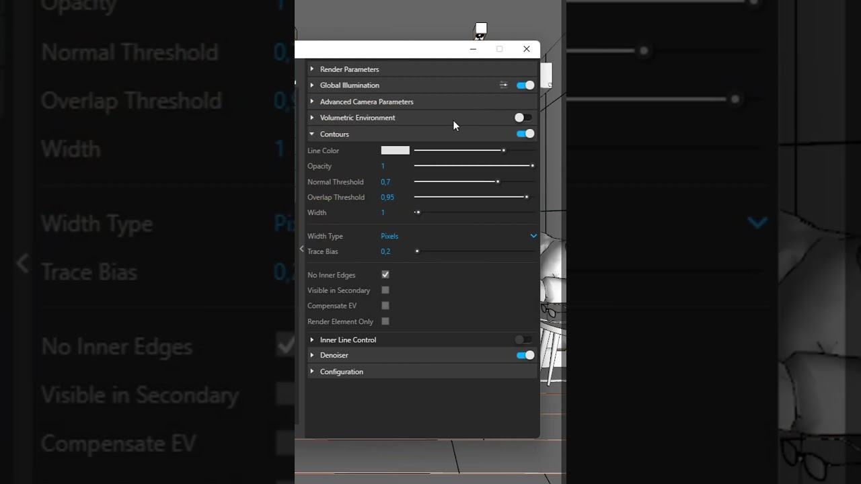Edit the Normal Threshold value 0,7
Viewport: 861px width, 484px height.
click(x=385, y=182)
